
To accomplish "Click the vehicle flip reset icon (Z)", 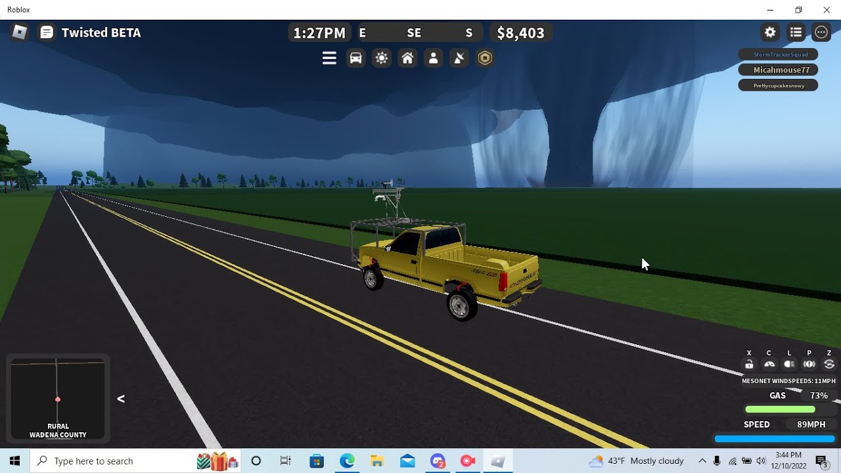I will pyautogui.click(x=829, y=365).
